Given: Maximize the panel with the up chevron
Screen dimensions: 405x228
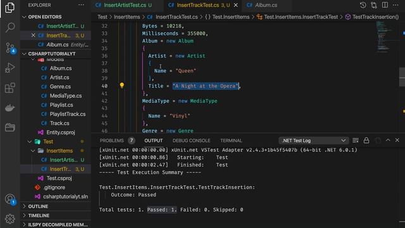Looking at the screenshot, I should coord(388,140).
